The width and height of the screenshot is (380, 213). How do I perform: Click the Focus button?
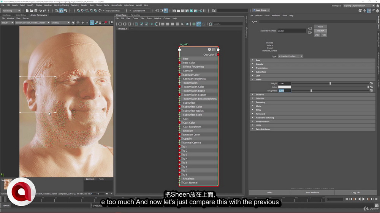tap(320, 26)
